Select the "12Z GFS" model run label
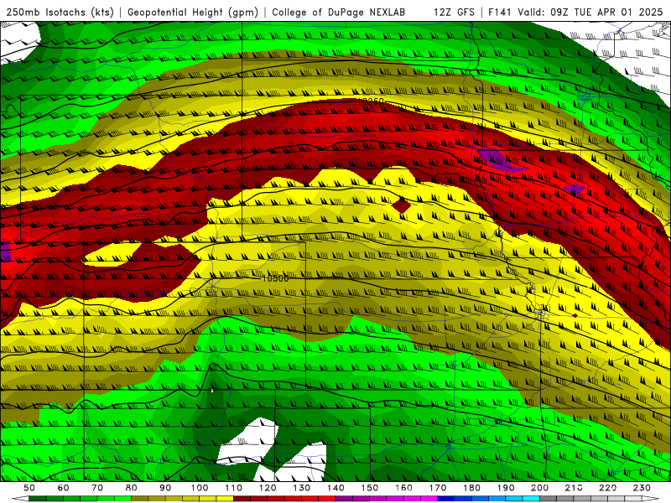Screen dimensions: 671x503 coord(454,12)
